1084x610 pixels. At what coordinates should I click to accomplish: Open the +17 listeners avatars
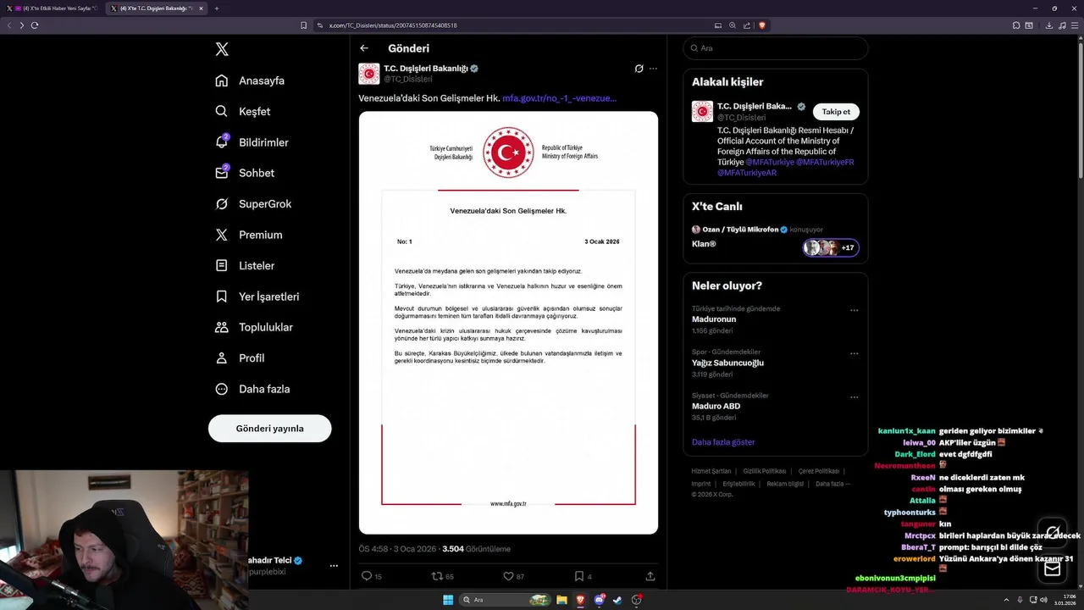831,247
